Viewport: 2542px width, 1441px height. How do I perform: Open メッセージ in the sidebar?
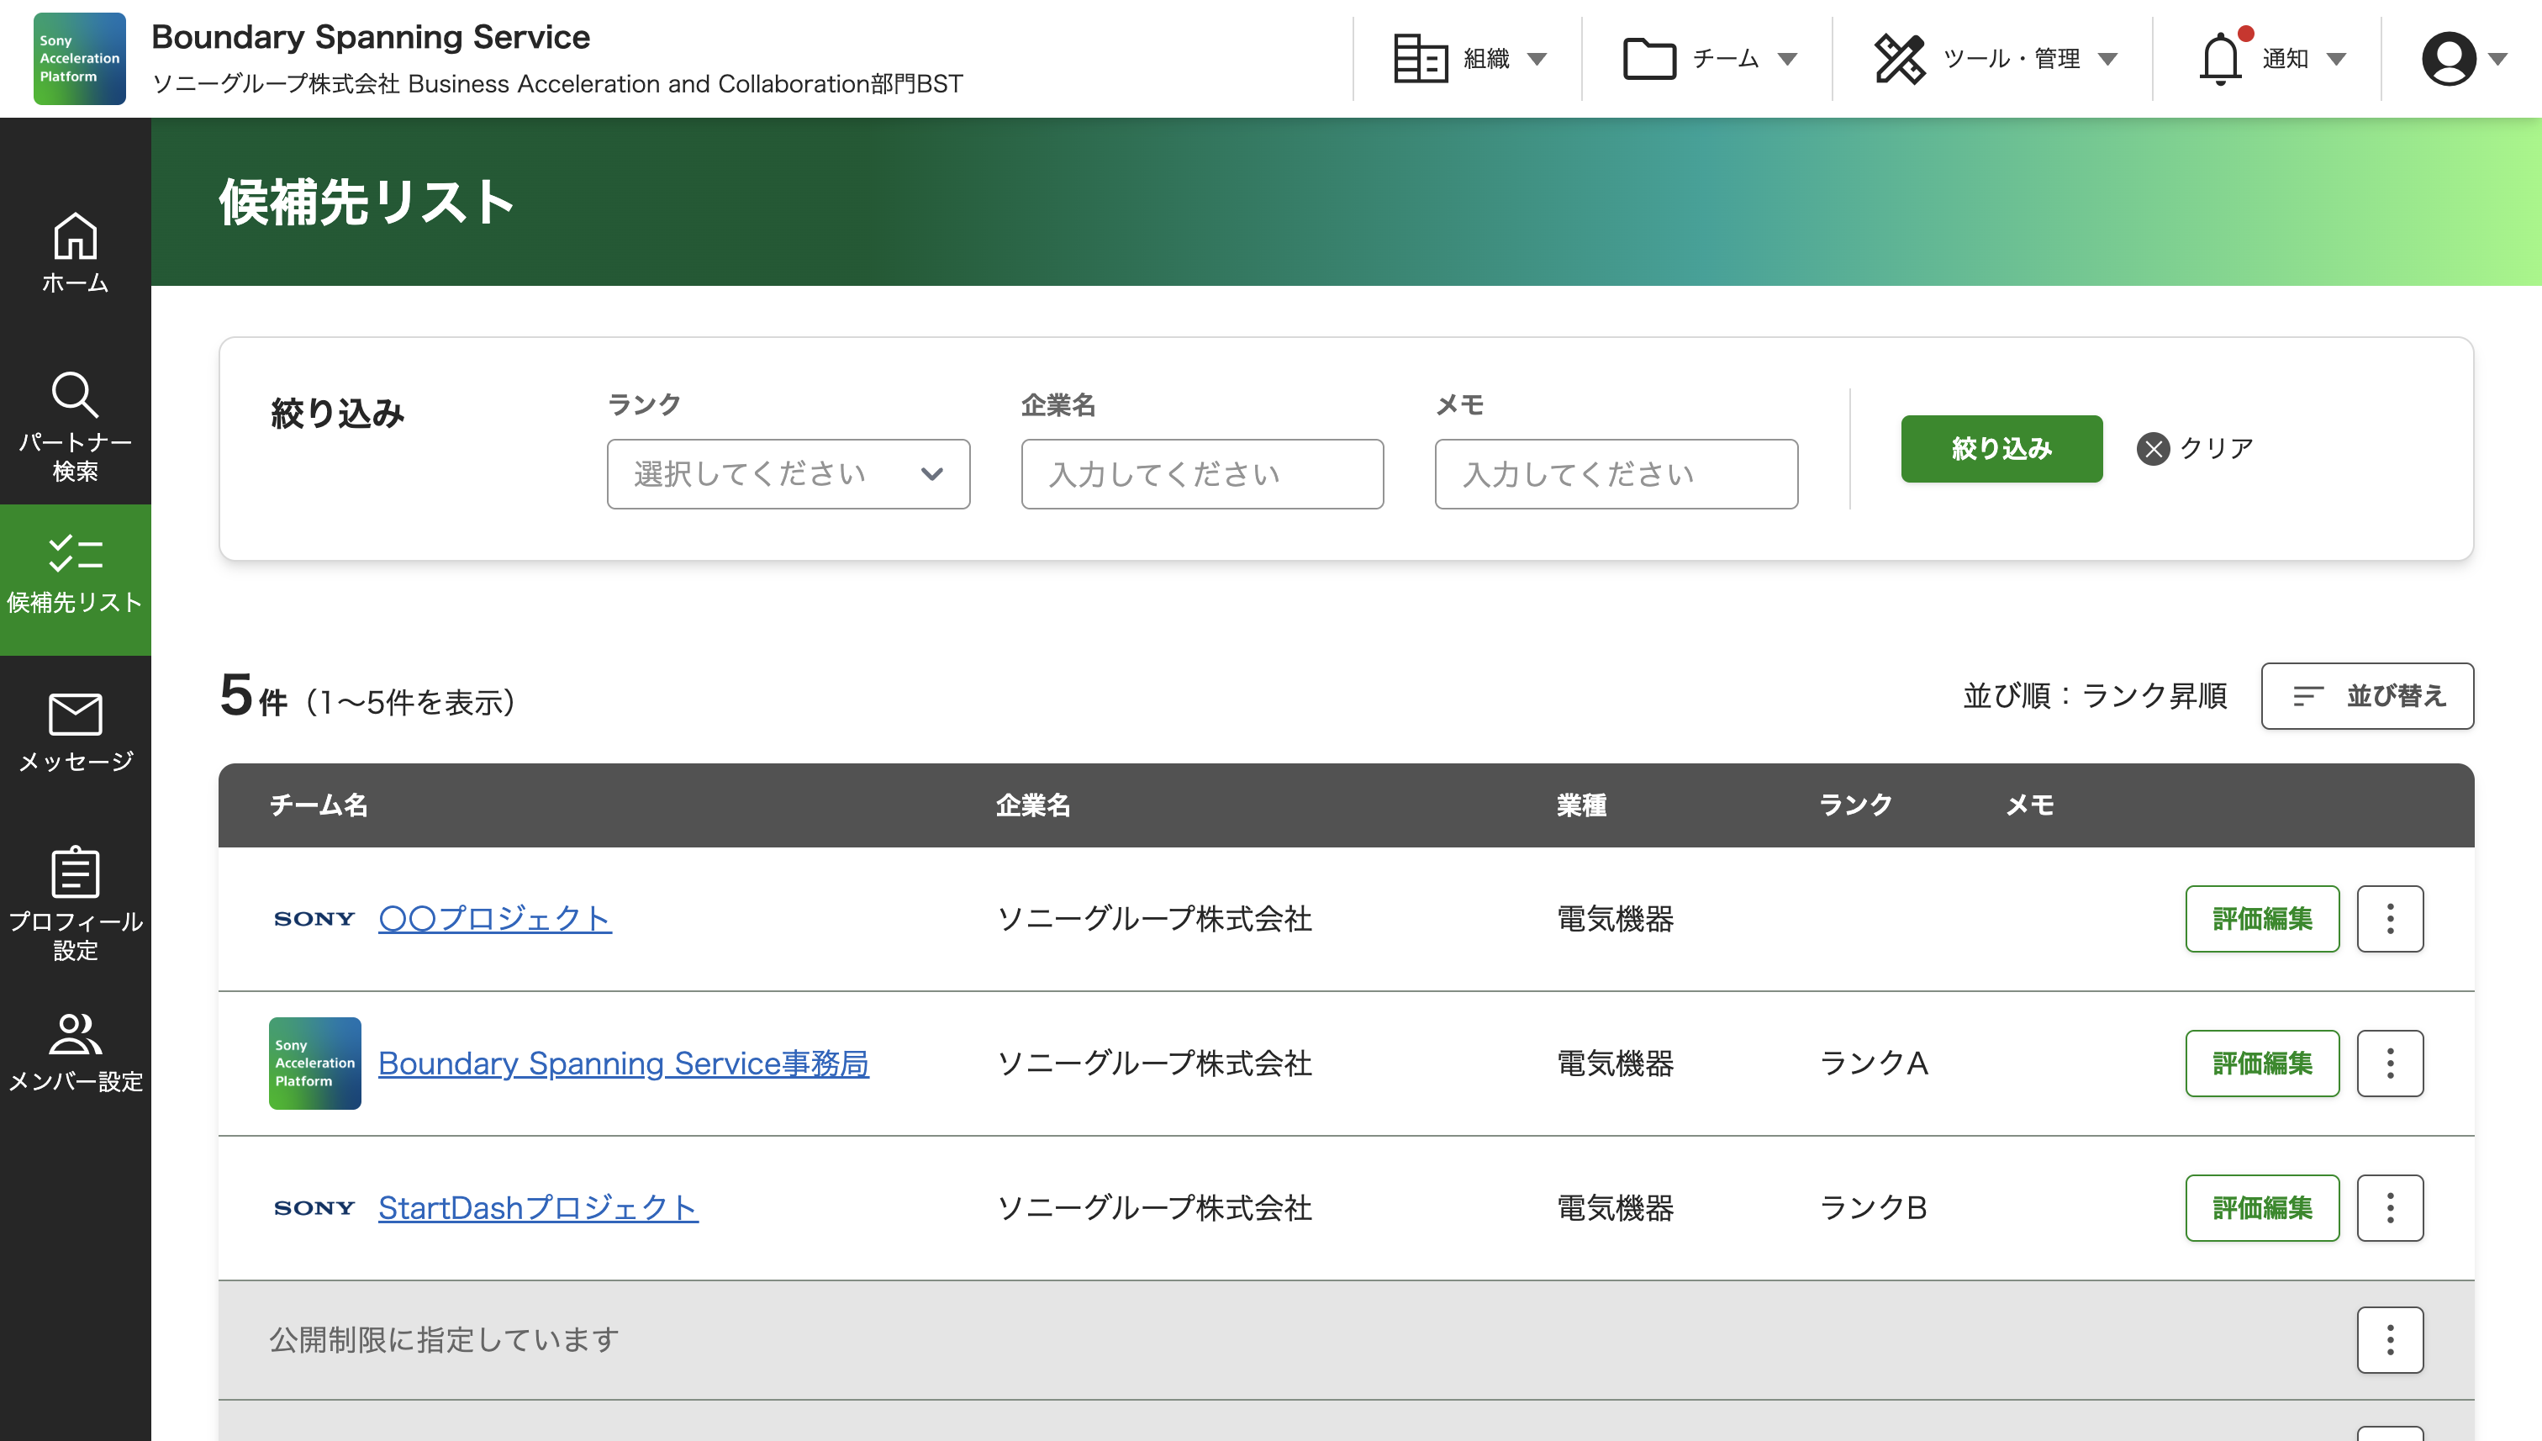tap(75, 732)
